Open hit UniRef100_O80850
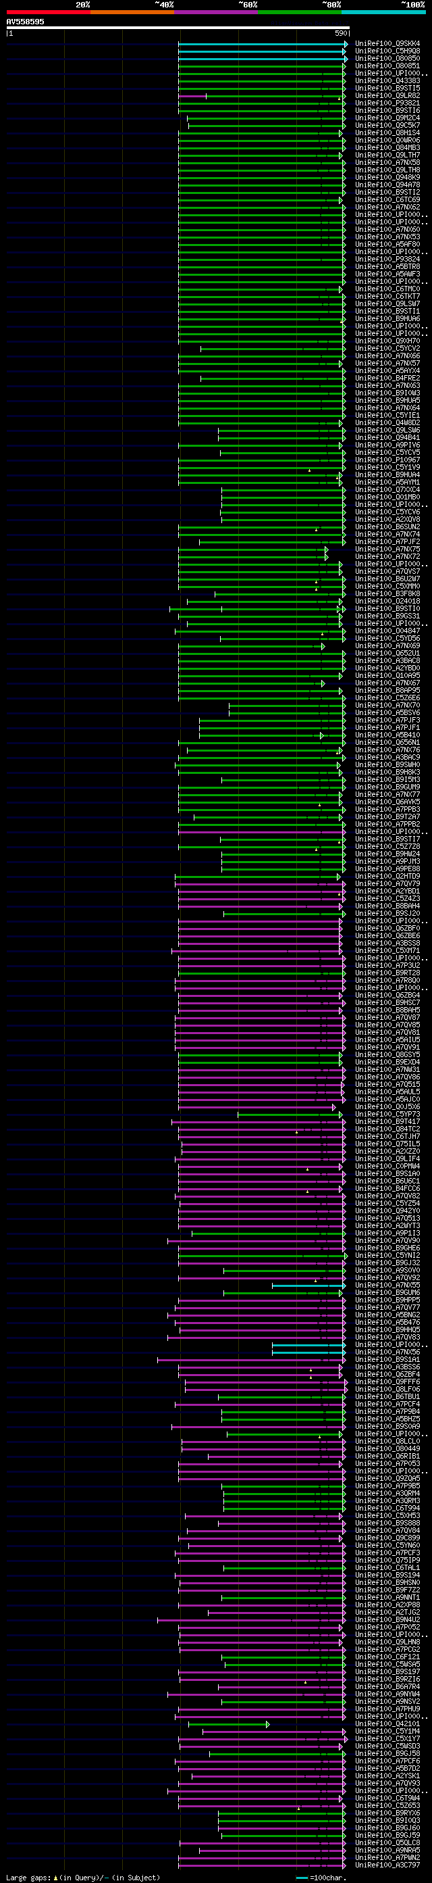The height and width of the screenshot is (1883, 432). coord(387,59)
